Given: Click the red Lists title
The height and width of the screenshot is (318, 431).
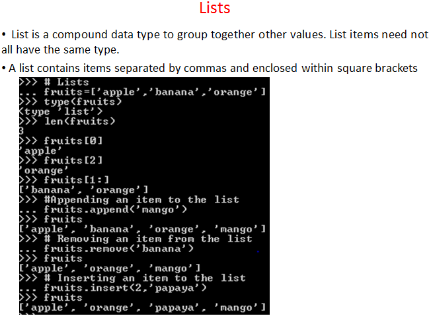Looking at the screenshot, I should [215, 8].
